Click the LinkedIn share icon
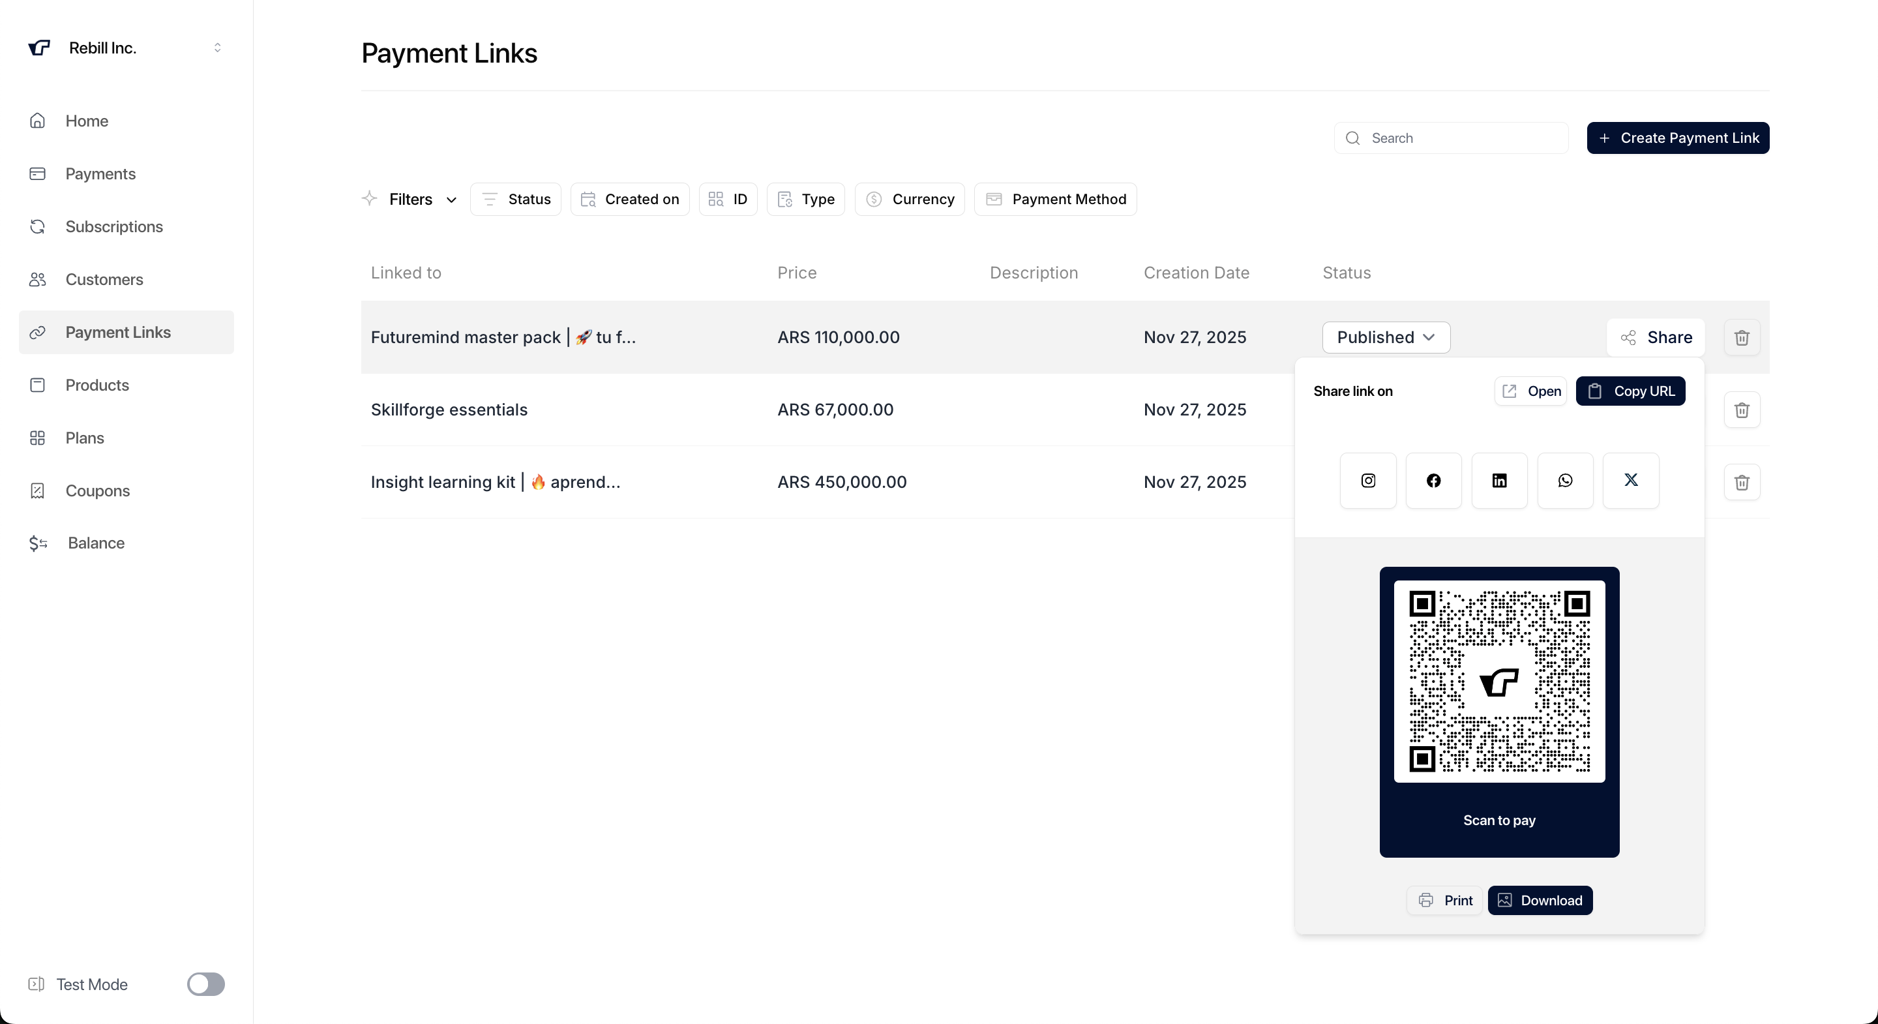Screen dimensions: 1878x1024 1499,480
